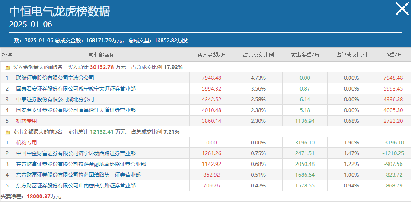Open 国泰君安证券宜昌沿江大道证券营业部 link
Viewport: 411px width, 203px height.
[x=76, y=110]
